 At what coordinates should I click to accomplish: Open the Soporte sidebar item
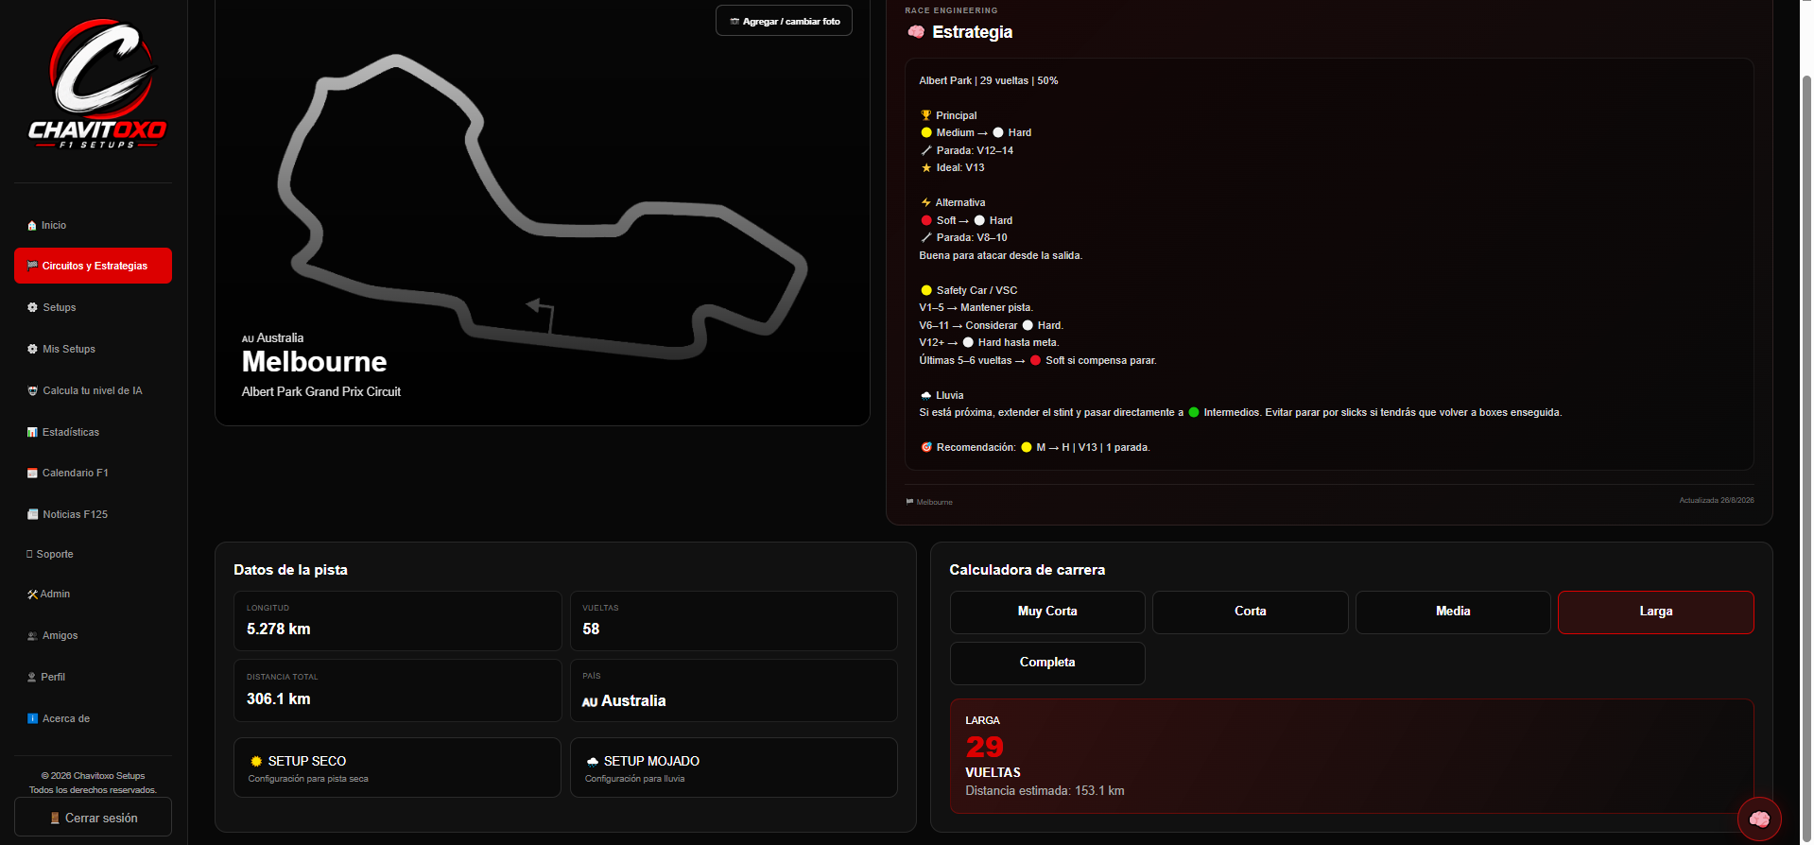(x=93, y=554)
